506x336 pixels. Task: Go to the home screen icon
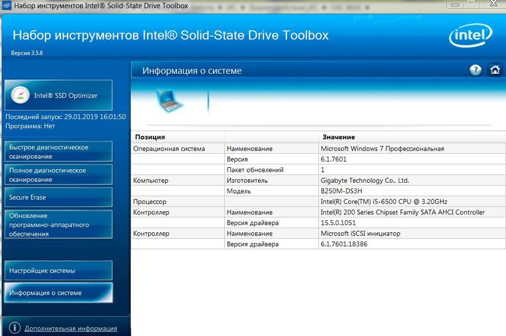click(495, 70)
